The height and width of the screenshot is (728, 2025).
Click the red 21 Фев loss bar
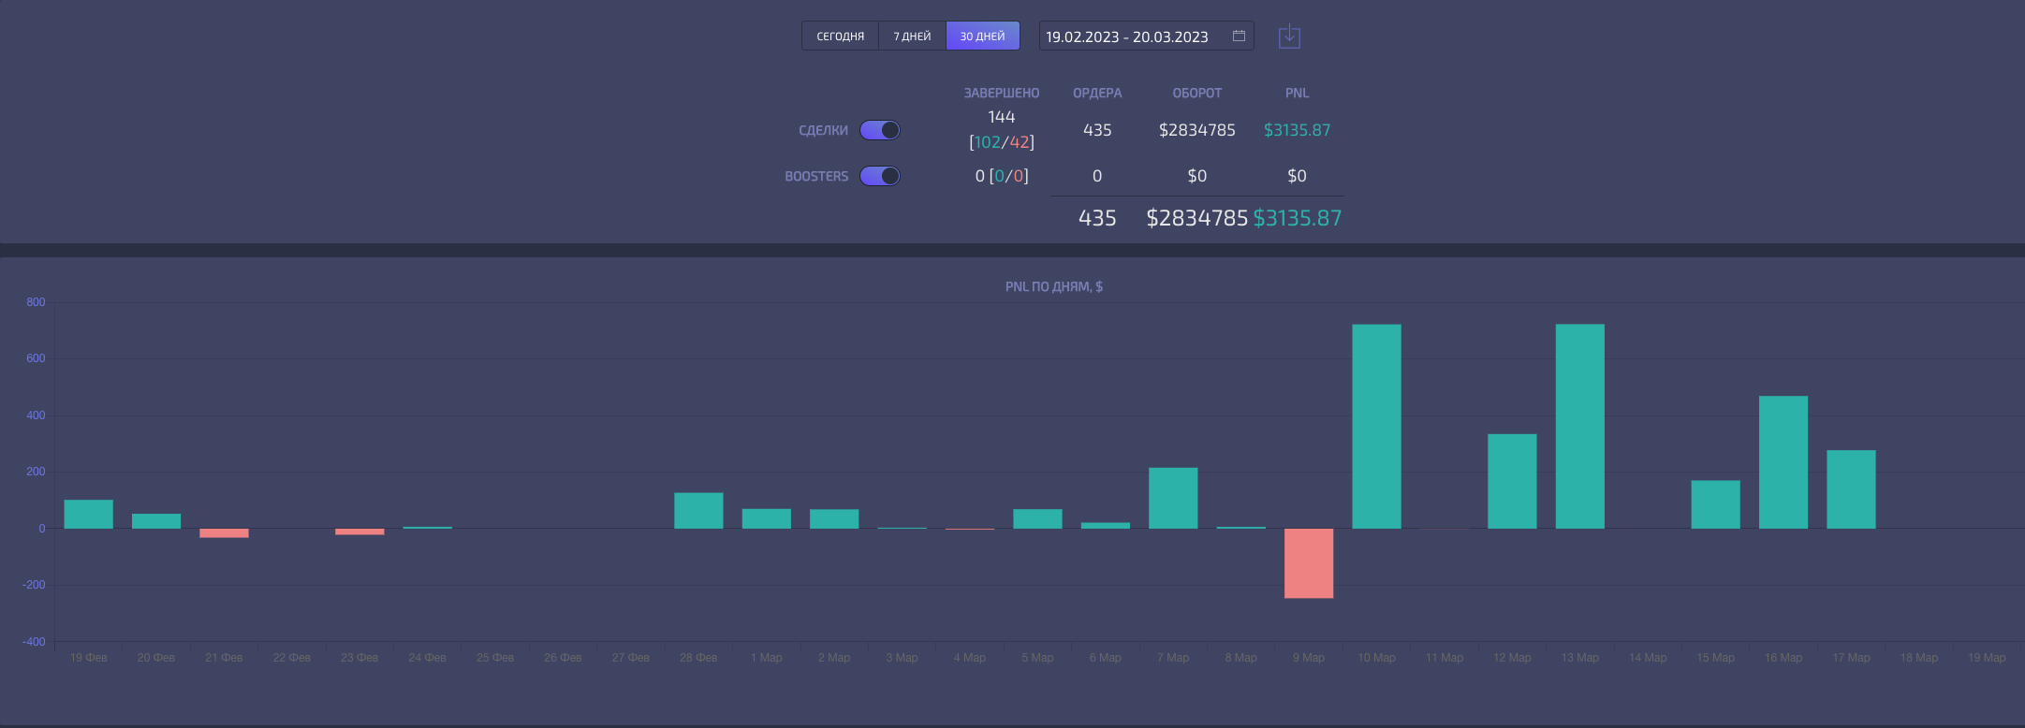click(224, 533)
